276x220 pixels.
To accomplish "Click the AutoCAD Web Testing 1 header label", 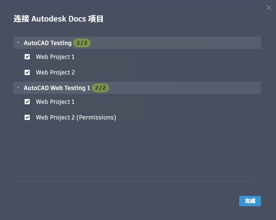I will click(57, 88).
